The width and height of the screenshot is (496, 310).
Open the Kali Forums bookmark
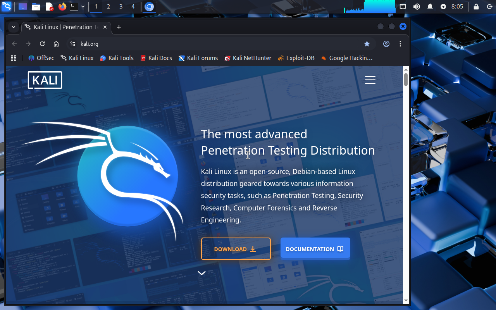point(198,58)
